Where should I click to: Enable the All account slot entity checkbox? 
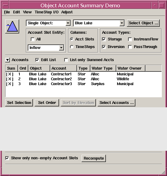(33, 39)
